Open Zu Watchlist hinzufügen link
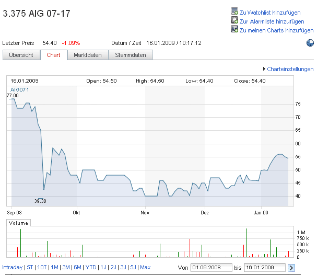The image size is (317, 275). [270, 13]
